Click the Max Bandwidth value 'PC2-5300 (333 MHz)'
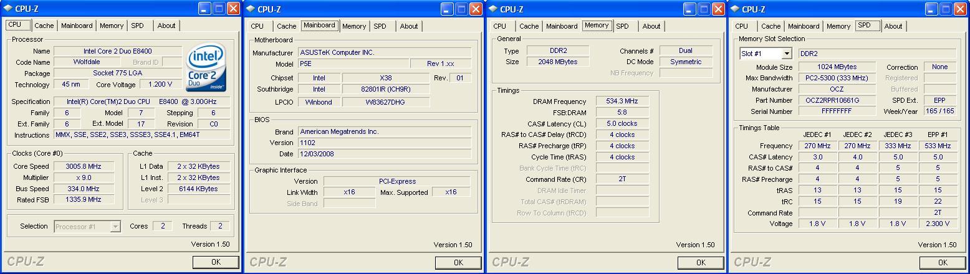Viewport: 970px width, 274px height. coord(836,78)
